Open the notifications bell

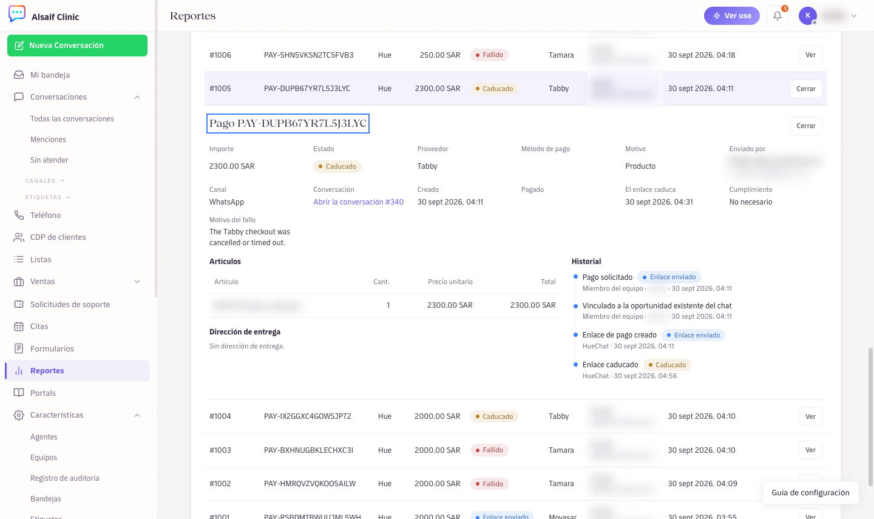(777, 16)
